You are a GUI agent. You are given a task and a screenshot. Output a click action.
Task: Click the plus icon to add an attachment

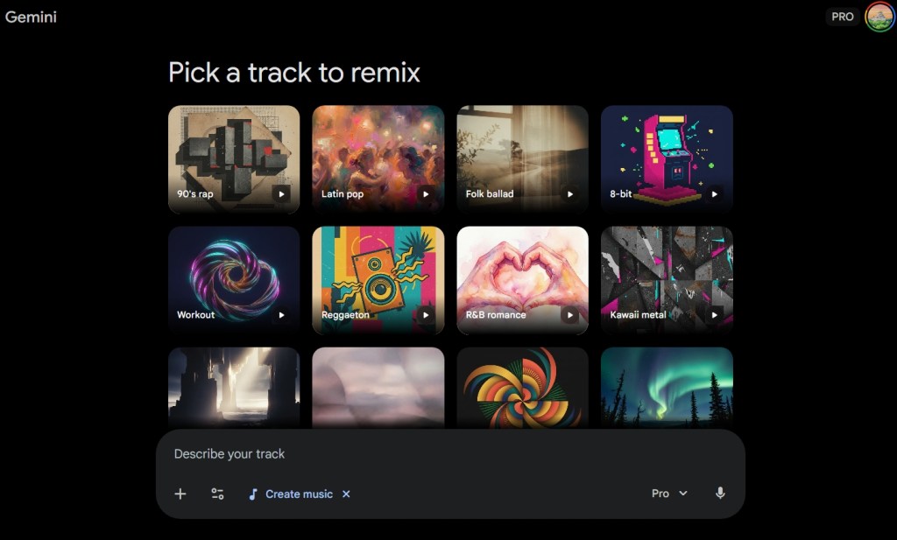(x=180, y=494)
